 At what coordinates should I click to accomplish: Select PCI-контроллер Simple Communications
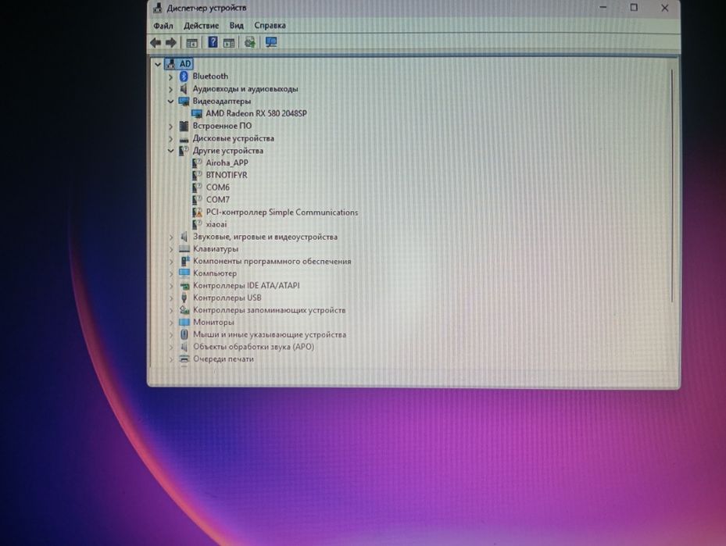[x=282, y=212]
